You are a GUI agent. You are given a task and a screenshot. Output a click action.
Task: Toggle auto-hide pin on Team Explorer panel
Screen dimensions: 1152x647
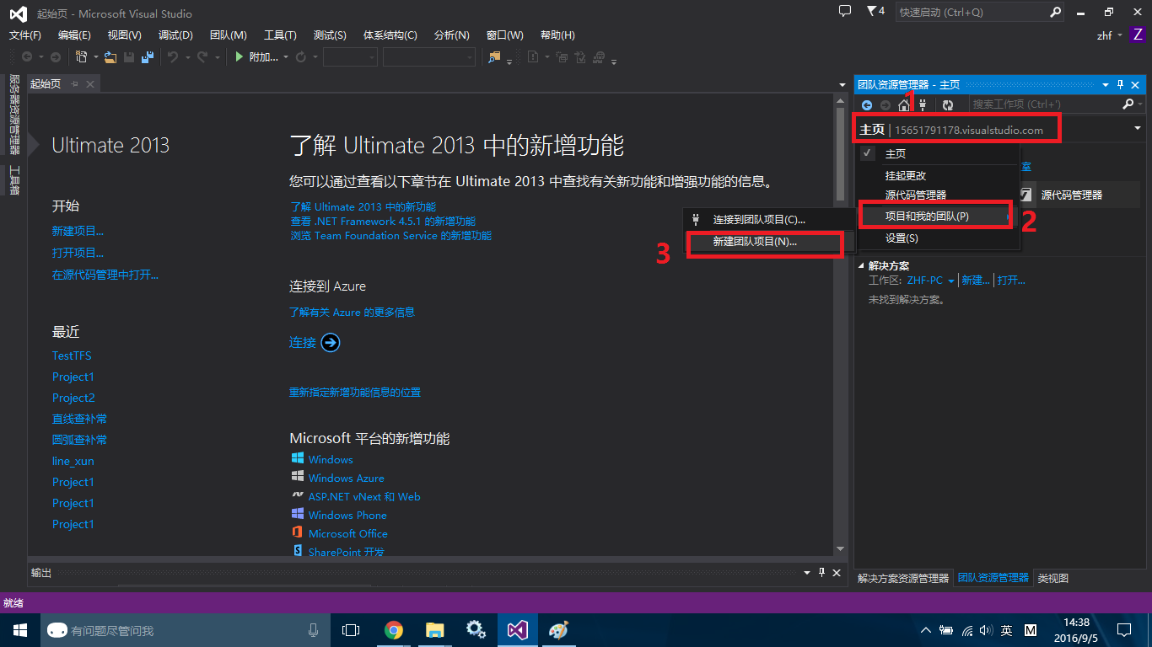[x=1119, y=84]
